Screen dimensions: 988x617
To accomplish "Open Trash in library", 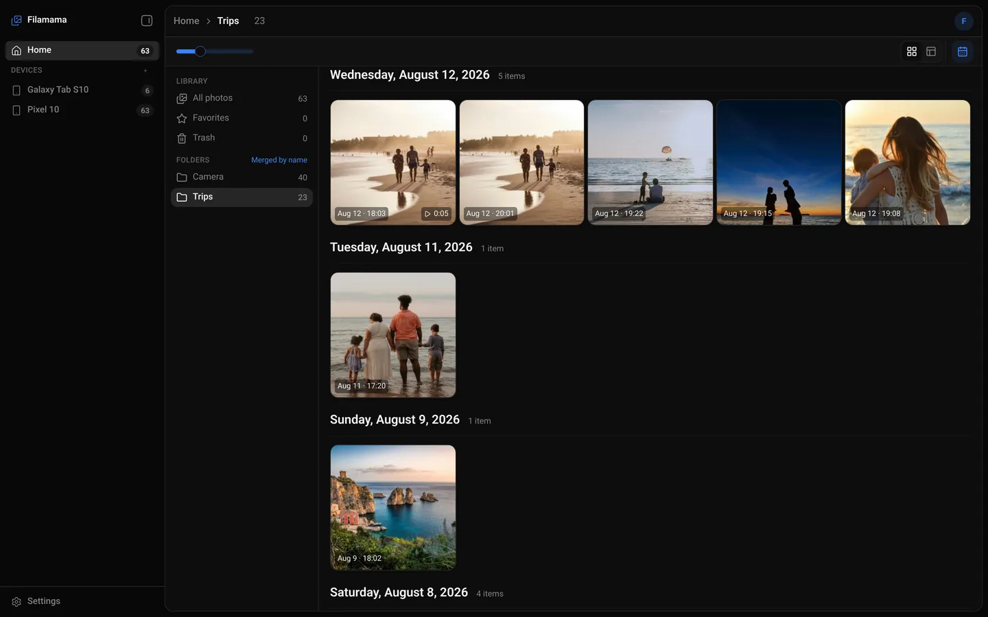I will [x=242, y=138].
